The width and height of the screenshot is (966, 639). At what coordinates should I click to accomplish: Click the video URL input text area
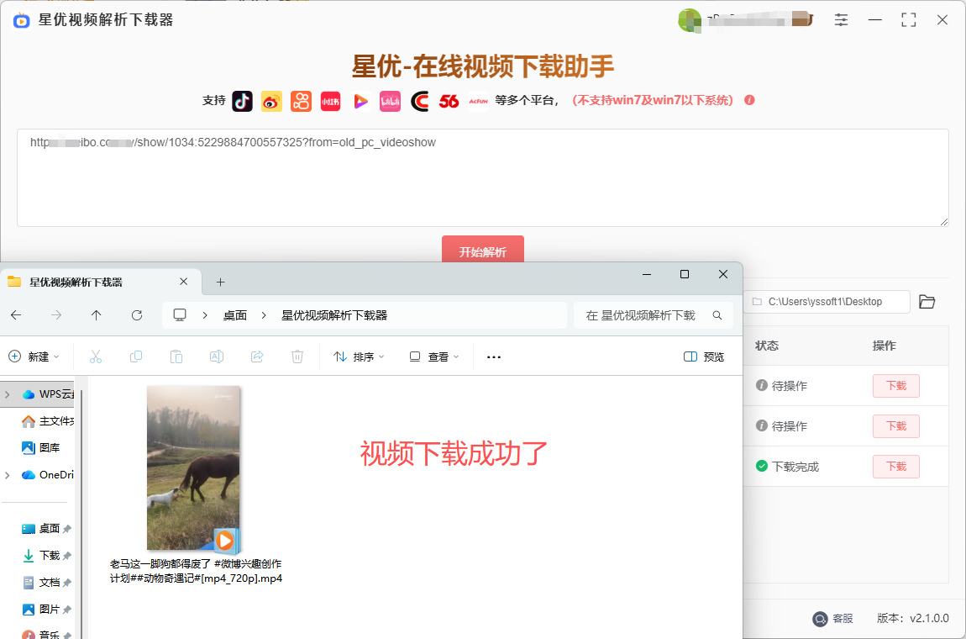click(482, 177)
